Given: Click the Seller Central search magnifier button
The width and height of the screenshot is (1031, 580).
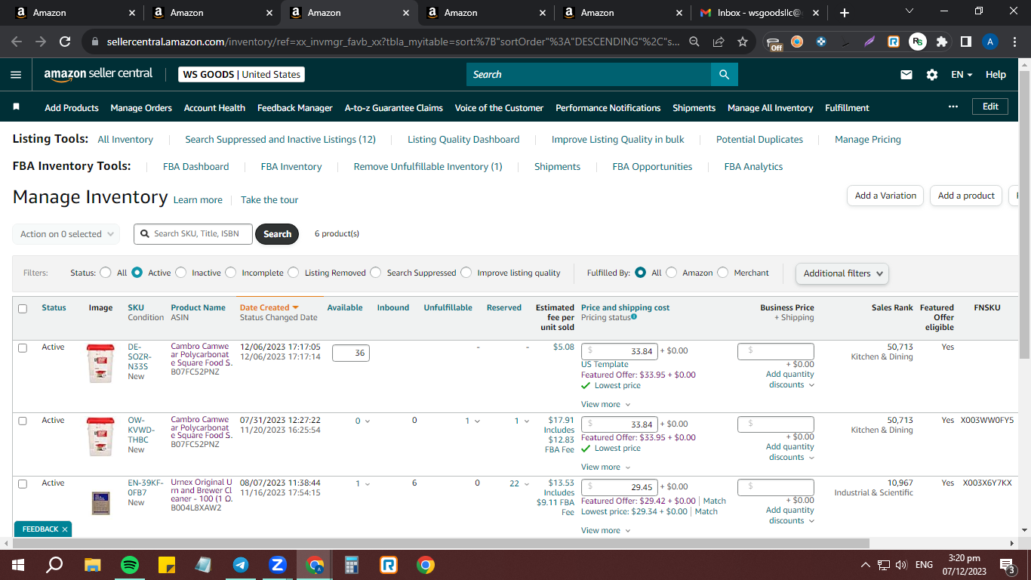Looking at the screenshot, I should [x=724, y=74].
